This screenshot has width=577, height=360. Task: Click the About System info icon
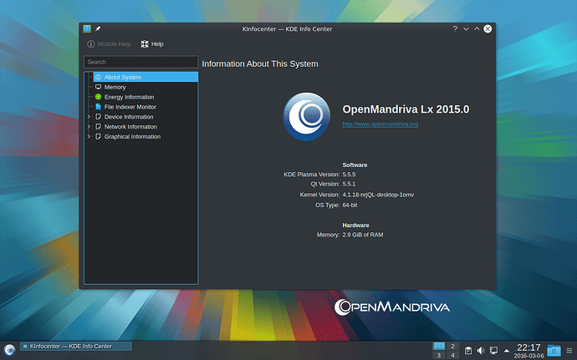point(98,77)
